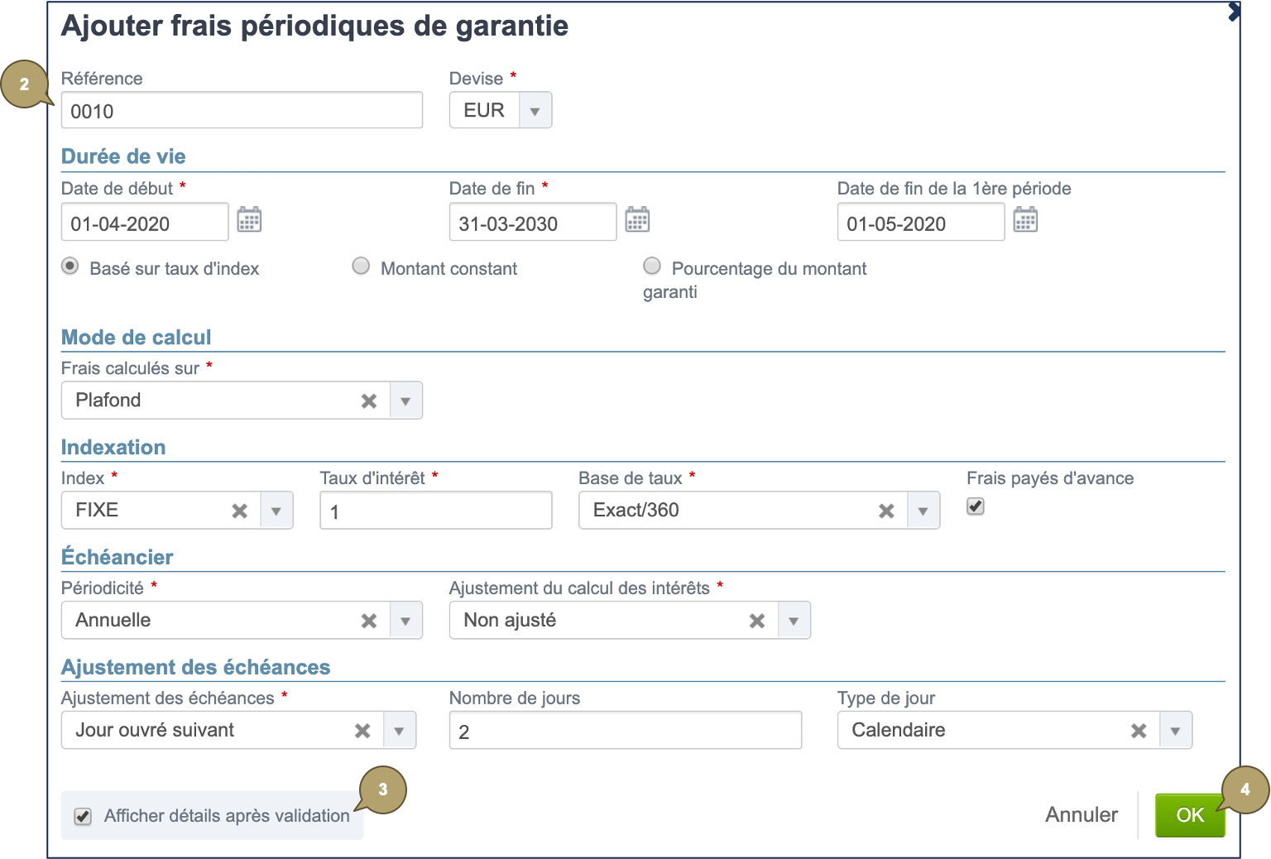Viewport: 1271px width, 859px height.
Task: Open calendar for Date de fin de la 1ère période
Action: [x=1025, y=219]
